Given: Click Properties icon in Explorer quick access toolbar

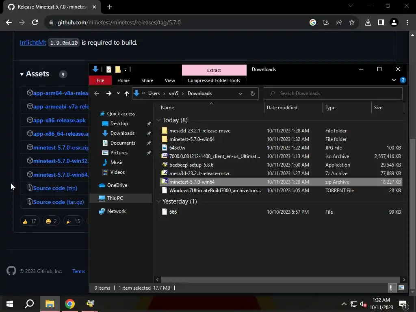Looking at the screenshot, I should (x=109, y=69).
